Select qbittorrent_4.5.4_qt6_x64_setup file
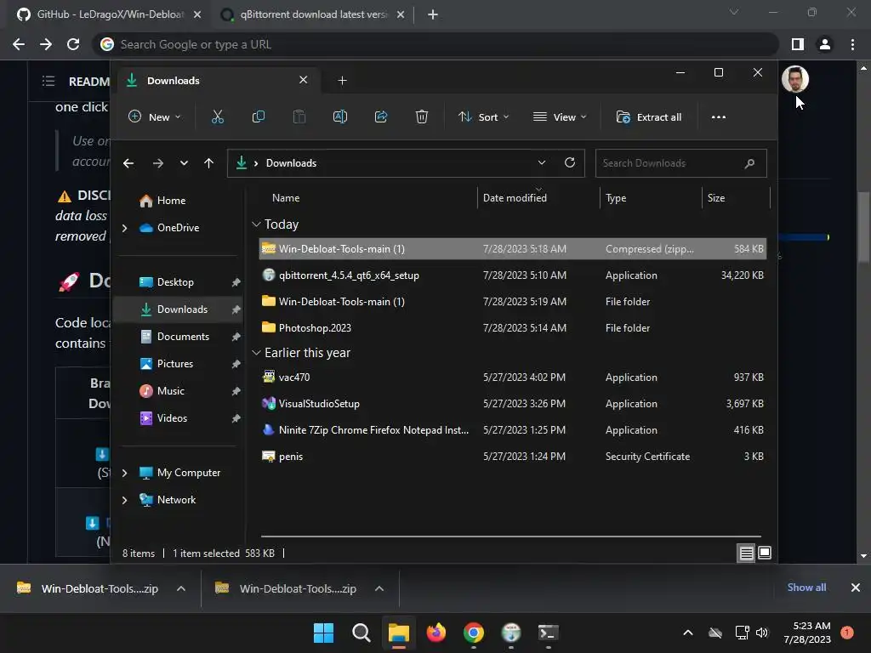The width and height of the screenshot is (871, 653). pos(512,275)
